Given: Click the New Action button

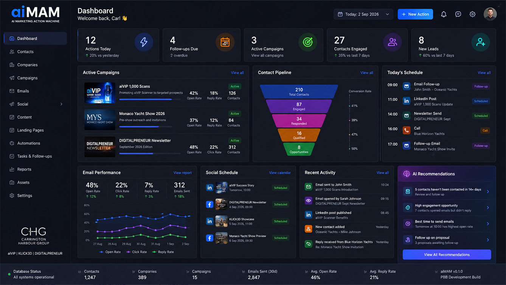Looking at the screenshot, I should (415, 14).
